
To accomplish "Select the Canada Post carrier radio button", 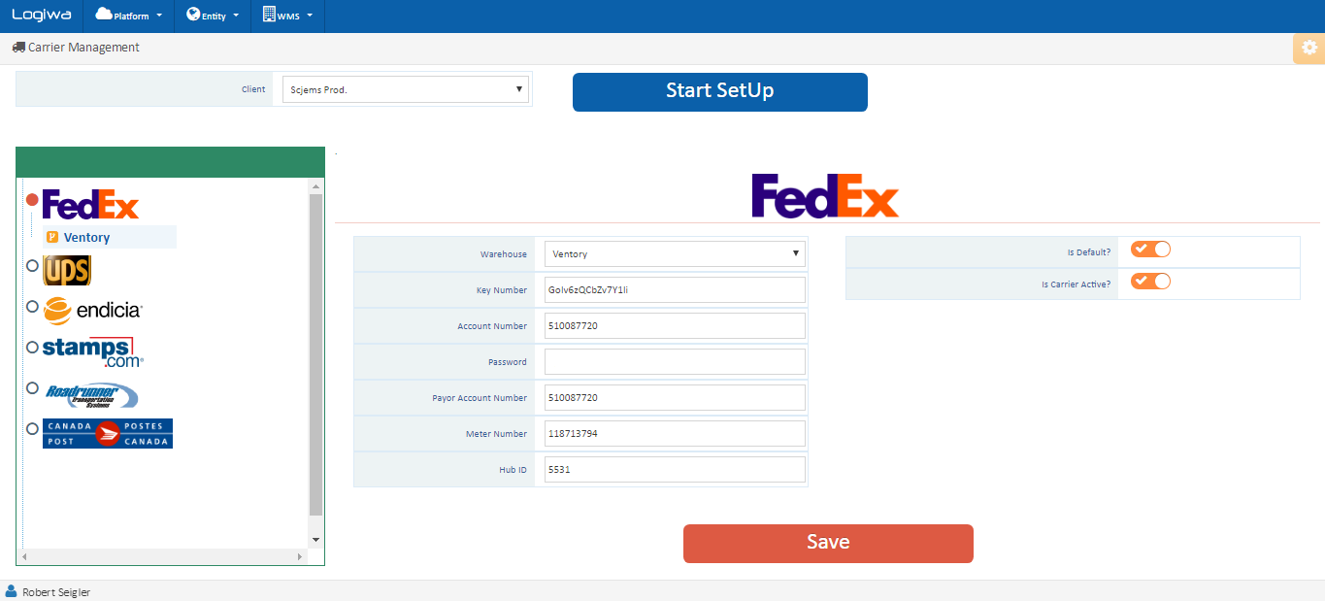I will click(x=33, y=427).
